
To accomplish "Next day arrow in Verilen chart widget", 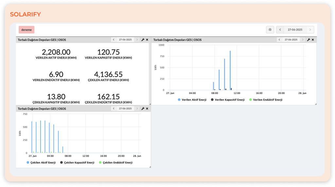I will (x=303, y=40).
